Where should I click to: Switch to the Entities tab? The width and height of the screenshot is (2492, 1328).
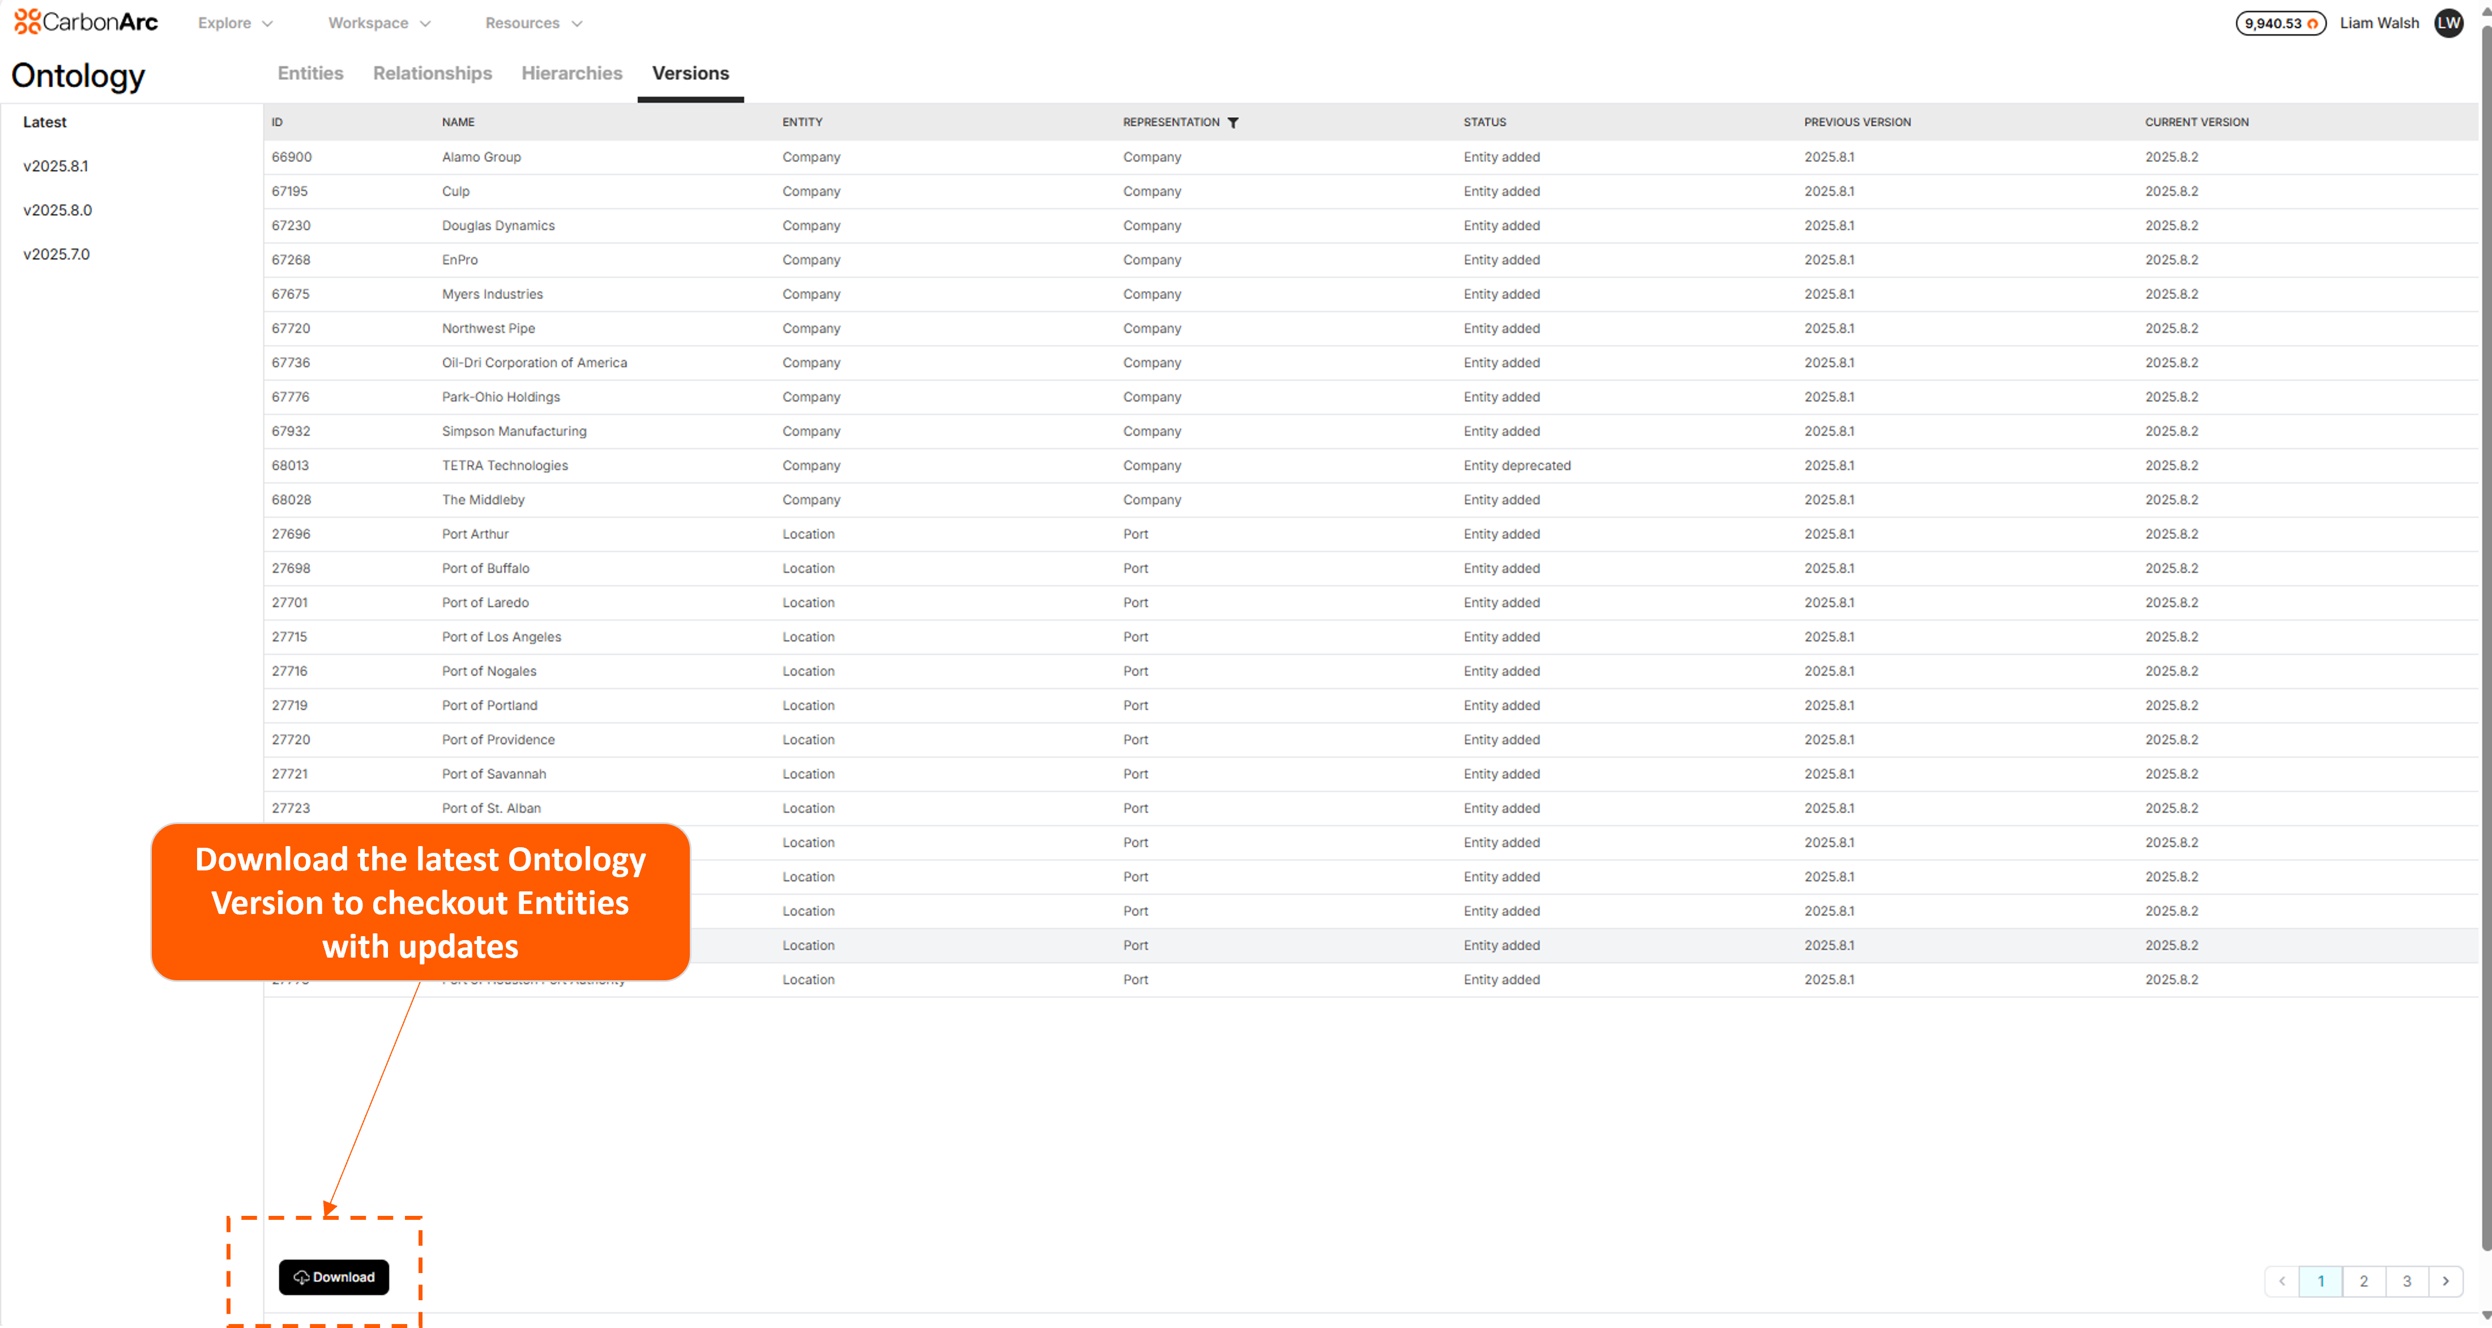tap(310, 72)
